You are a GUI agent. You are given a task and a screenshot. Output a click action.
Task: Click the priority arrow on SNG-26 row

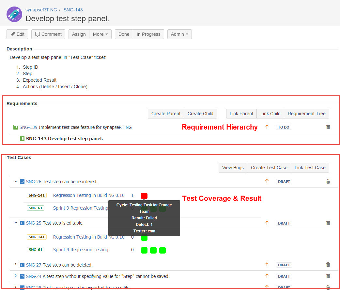267,181
